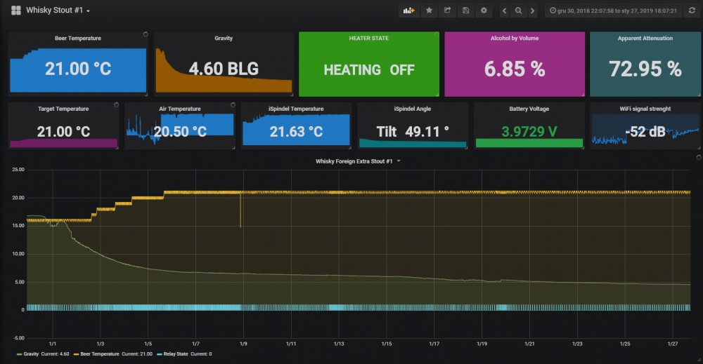This screenshot has width=703, height=364.
Task: Star this dashboard as favorite
Action: click(429, 11)
